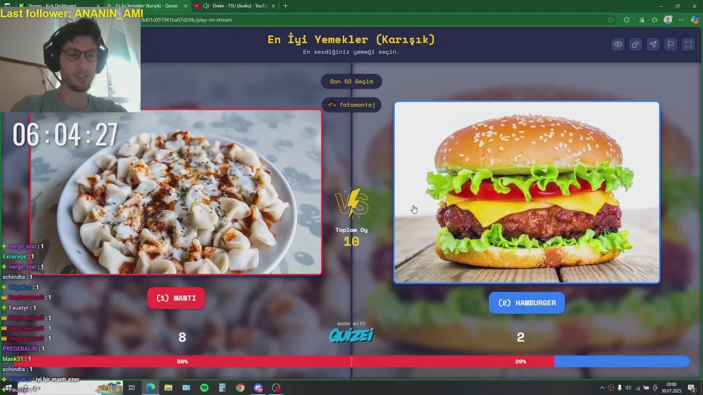Click the stream timer 06:04:27

pos(65,135)
